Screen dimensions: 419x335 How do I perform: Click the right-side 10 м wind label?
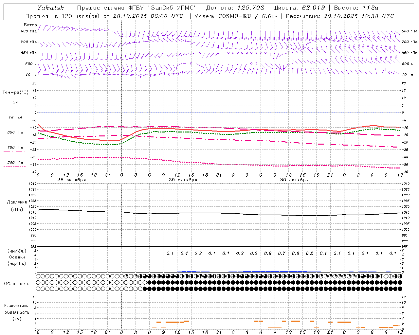(x=408, y=75)
